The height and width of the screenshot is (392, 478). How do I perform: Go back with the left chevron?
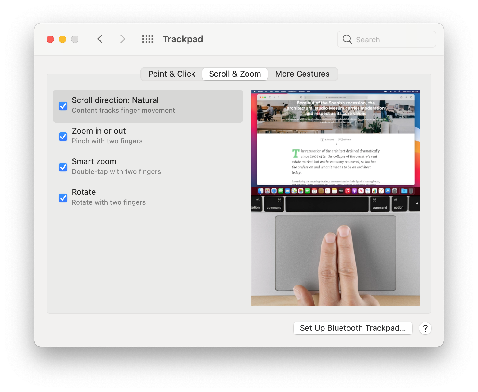(100, 39)
